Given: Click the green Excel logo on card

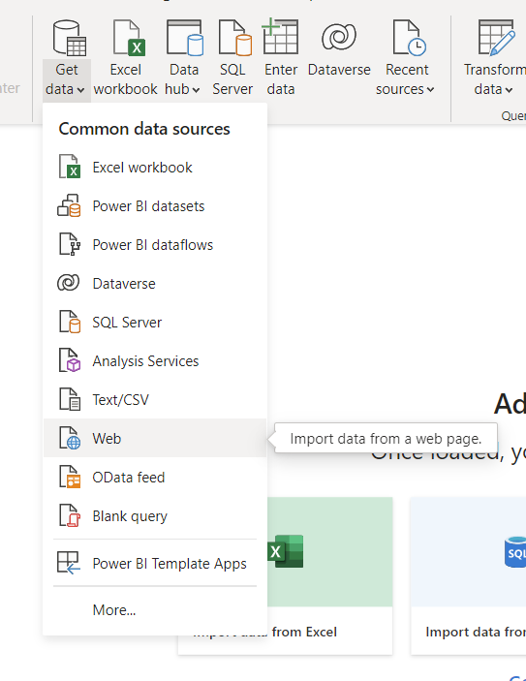Looking at the screenshot, I should (x=286, y=551).
